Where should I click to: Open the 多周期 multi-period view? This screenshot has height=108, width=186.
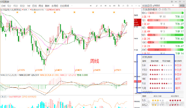55,6
